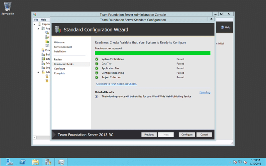The width and height of the screenshot is (266, 166).
Task: Go to the Installation wizard step
Action: point(60,51)
